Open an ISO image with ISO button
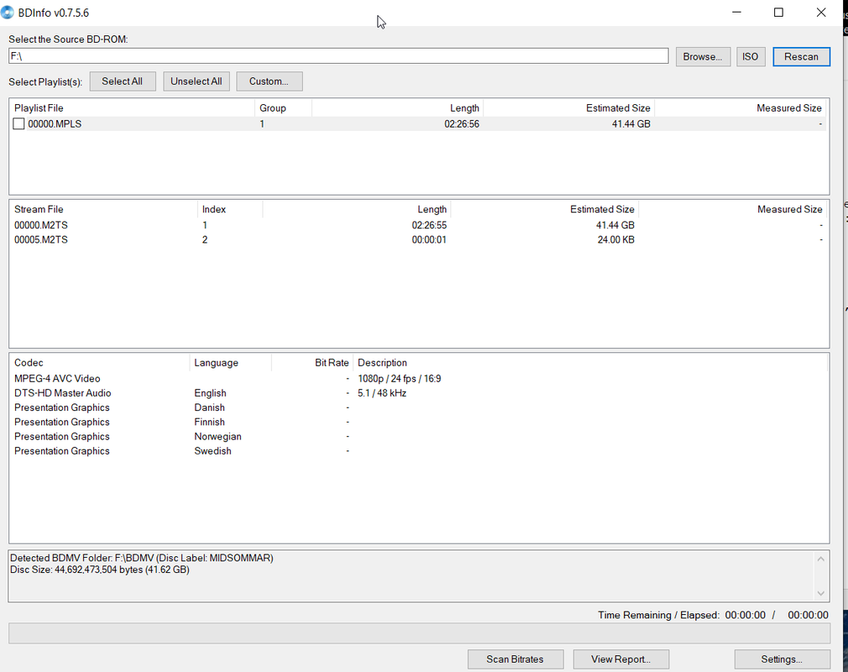Image resolution: width=848 pixels, height=672 pixels. [x=750, y=57]
